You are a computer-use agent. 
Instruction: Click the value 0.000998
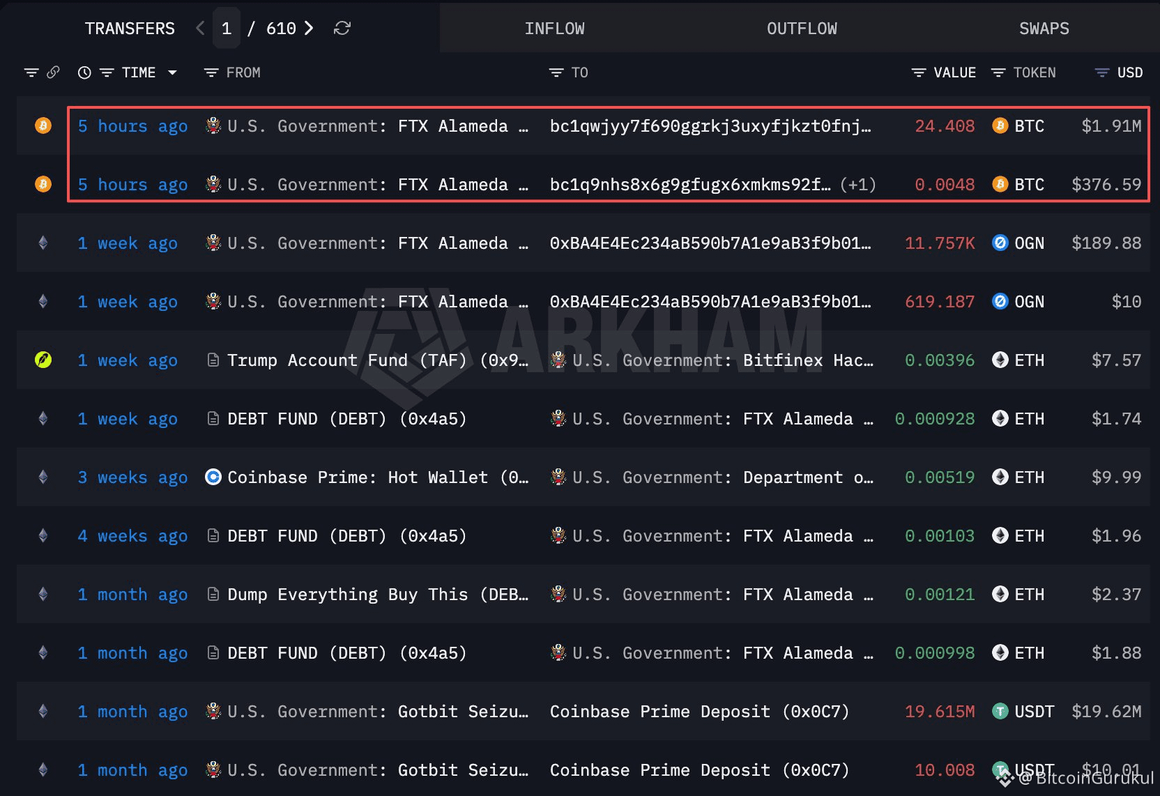[x=935, y=653]
